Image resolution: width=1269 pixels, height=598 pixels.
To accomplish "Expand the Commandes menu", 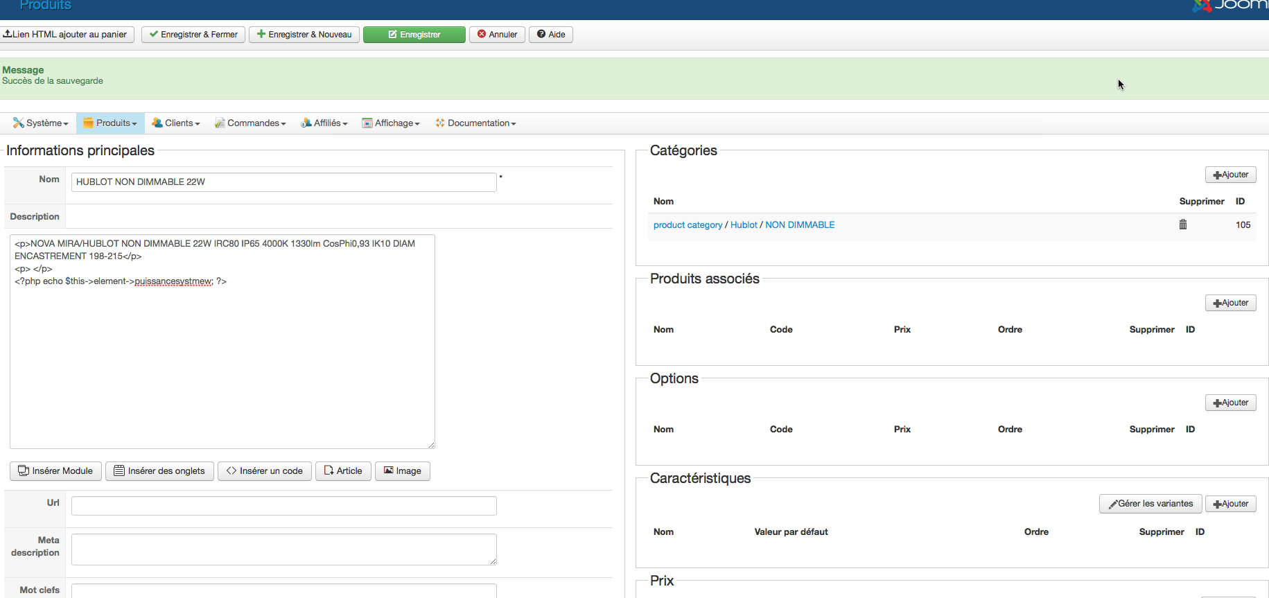I will (x=250, y=123).
